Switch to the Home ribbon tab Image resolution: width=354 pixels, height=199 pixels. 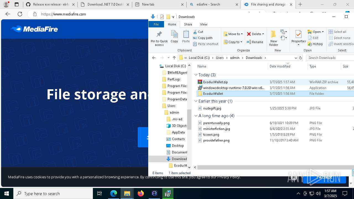172,24
